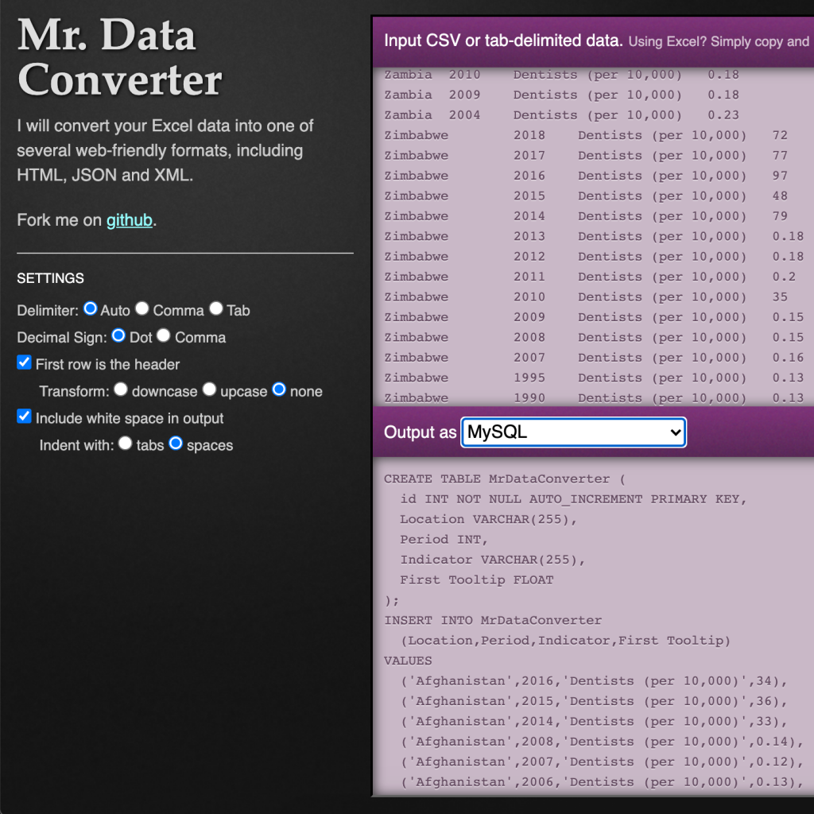The height and width of the screenshot is (814, 814).
Task: Choose Comma as the delimiter
Action: tap(142, 309)
